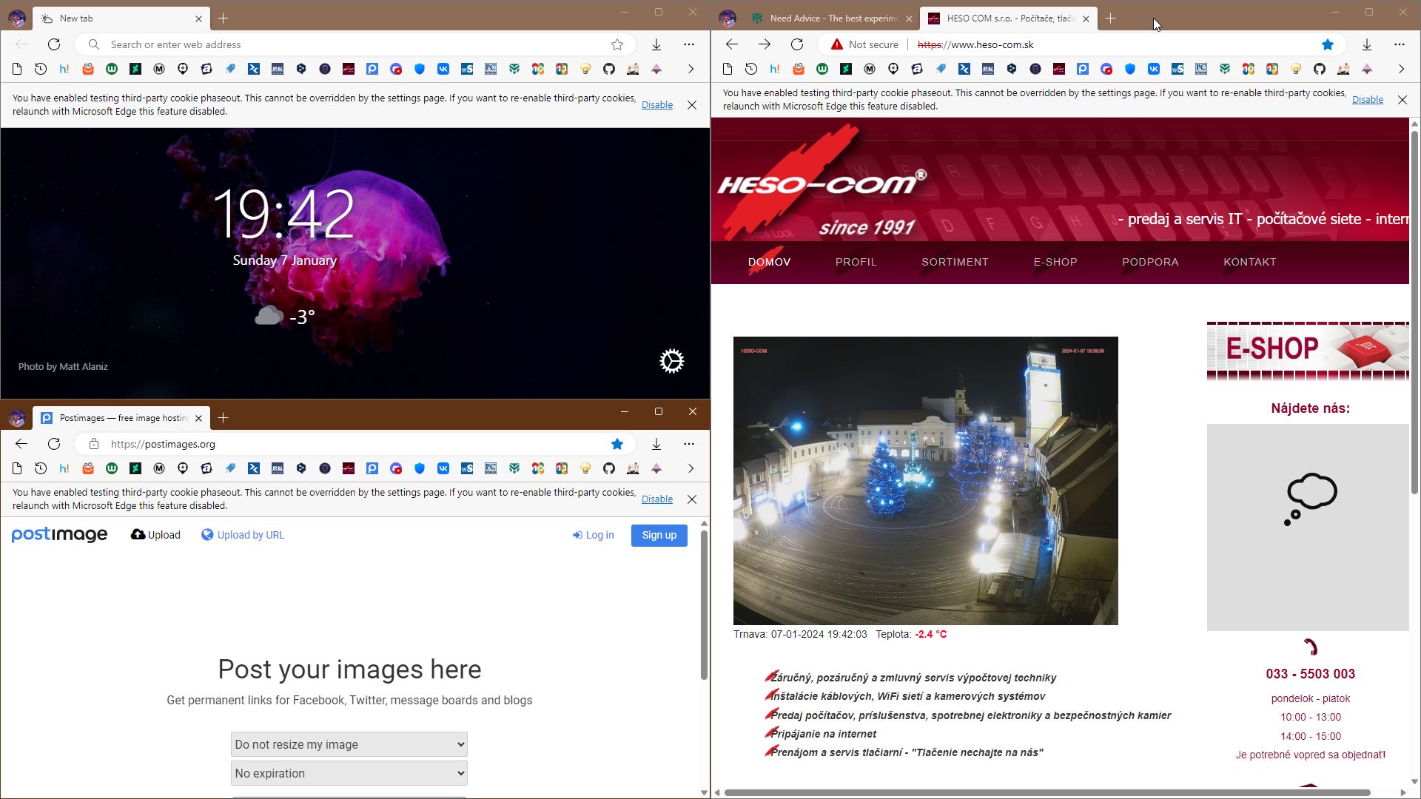Open downloads in the HESO COM window
1421x799 pixels.
click(x=1366, y=44)
